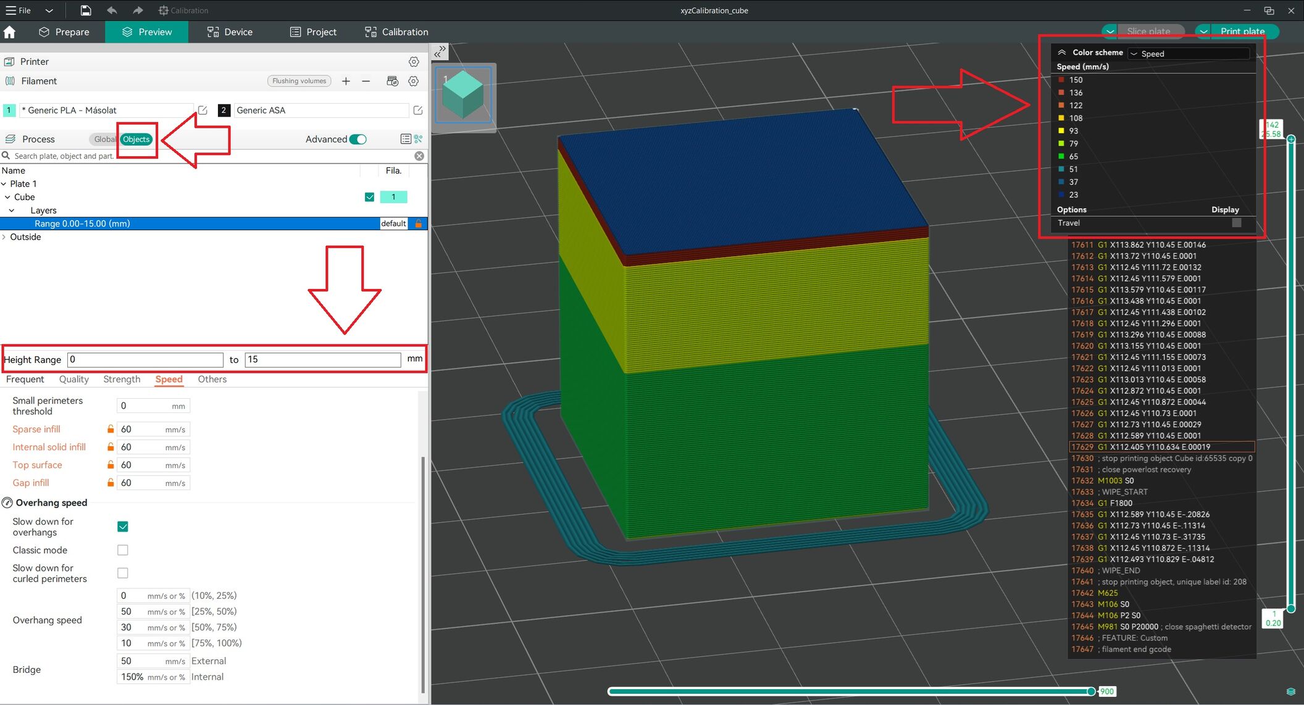
Task: Select the Plate 1 cube thumbnail
Action: click(x=464, y=94)
